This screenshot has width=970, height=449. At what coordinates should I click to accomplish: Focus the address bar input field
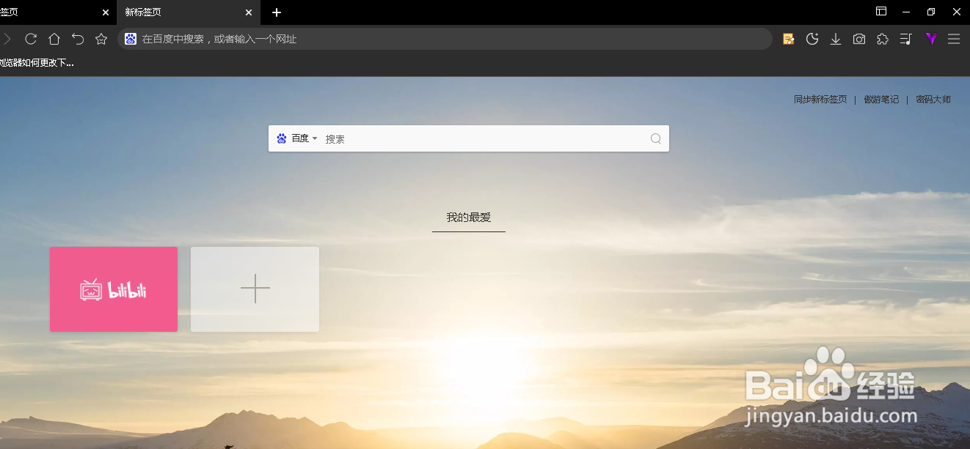tap(445, 39)
